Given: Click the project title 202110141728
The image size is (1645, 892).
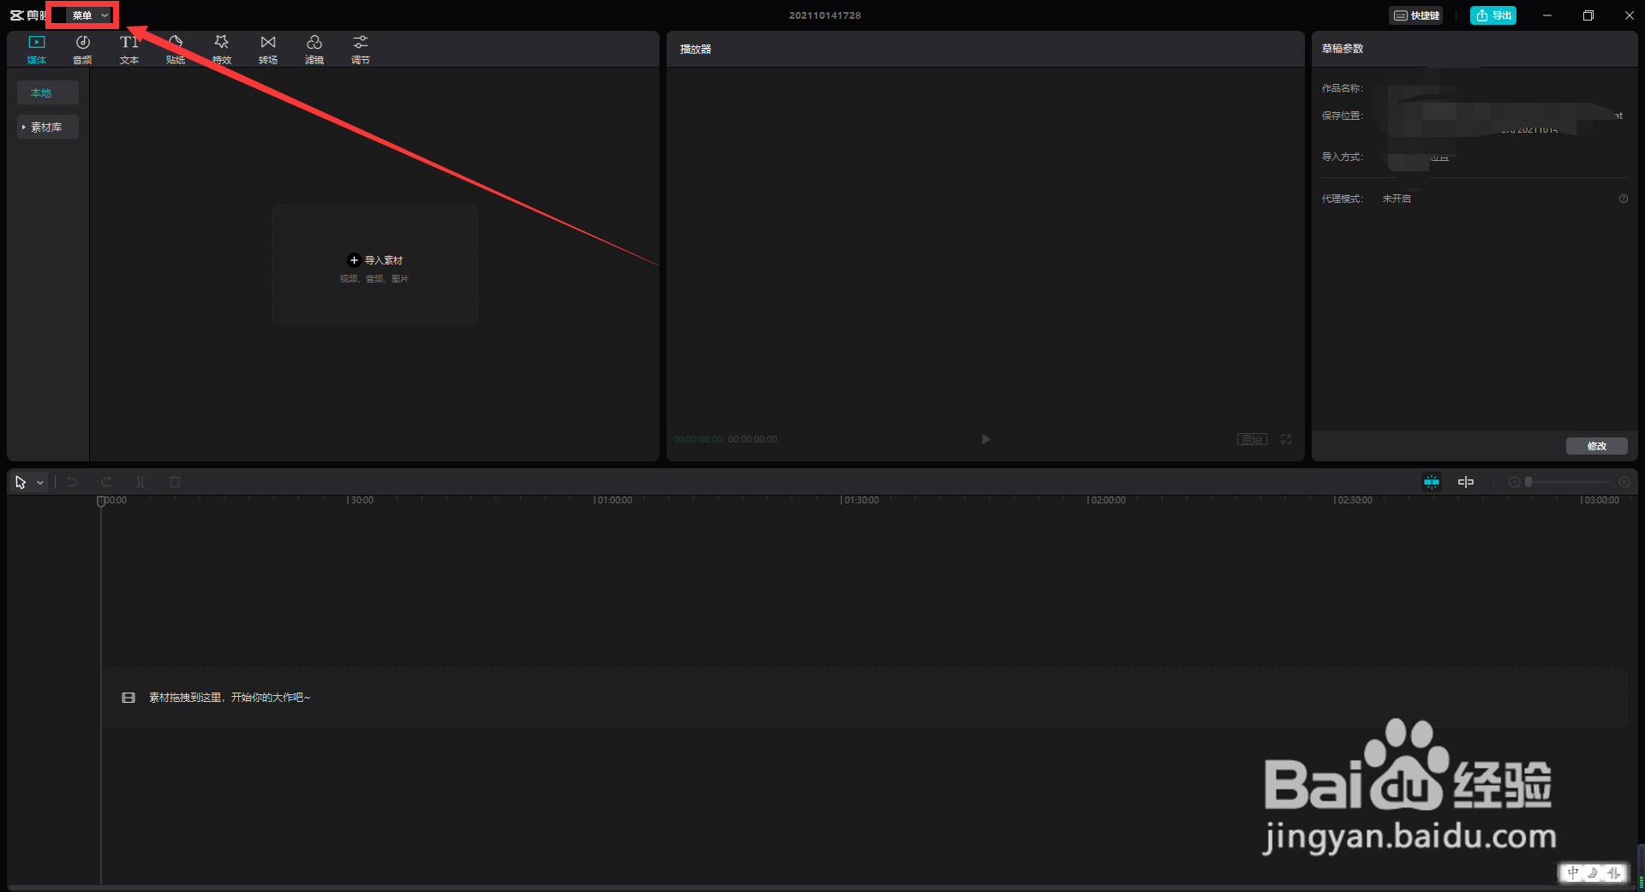Looking at the screenshot, I should pyautogui.click(x=825, y=15).
